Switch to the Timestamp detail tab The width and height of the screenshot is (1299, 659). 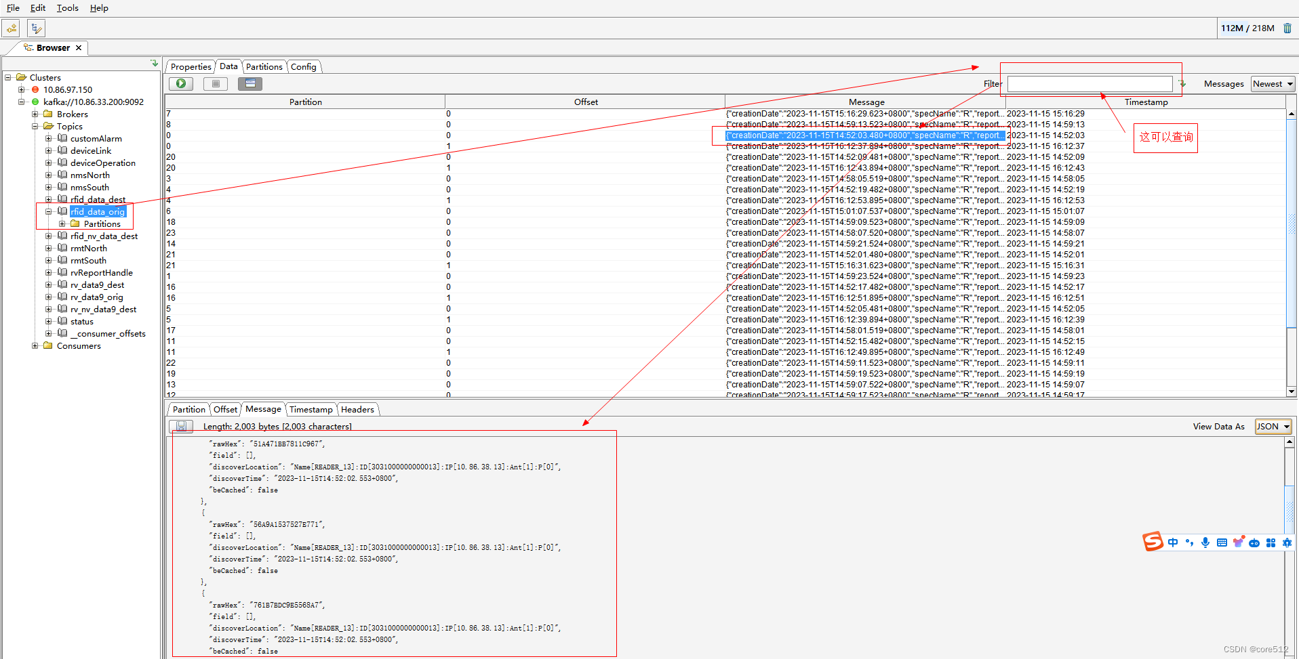point(311,409)
